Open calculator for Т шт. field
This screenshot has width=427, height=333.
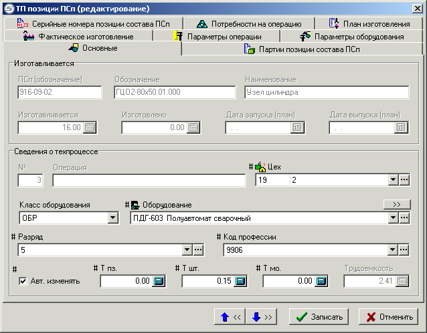[x=240, y=282]
